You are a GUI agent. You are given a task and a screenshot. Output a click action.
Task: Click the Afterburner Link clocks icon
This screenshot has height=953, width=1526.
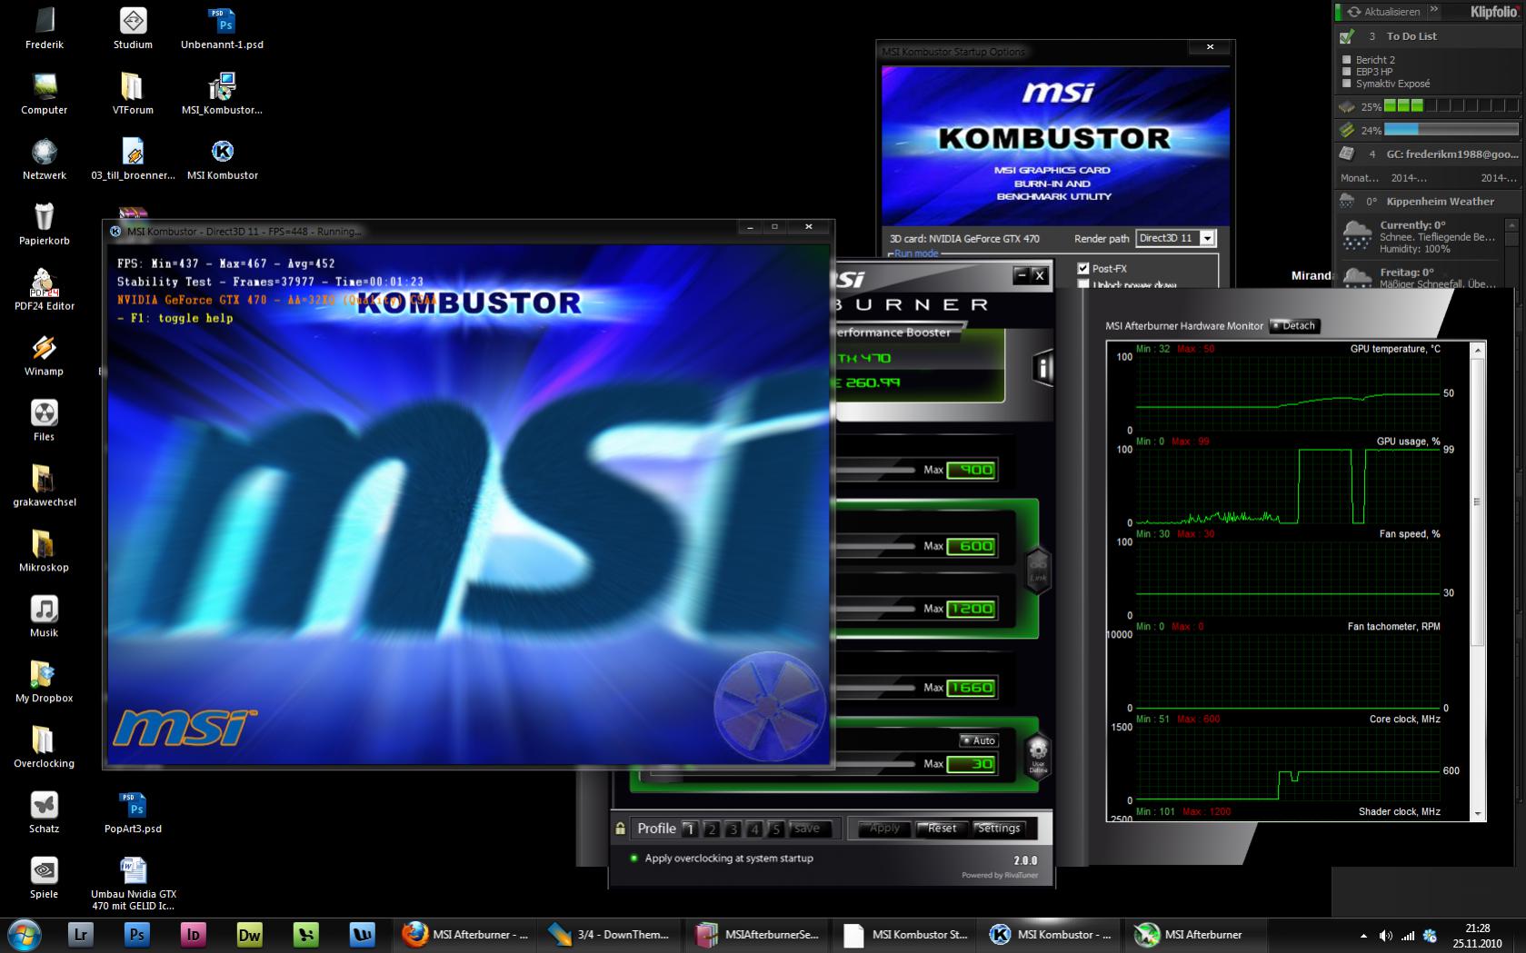(x=1038, y=570)
